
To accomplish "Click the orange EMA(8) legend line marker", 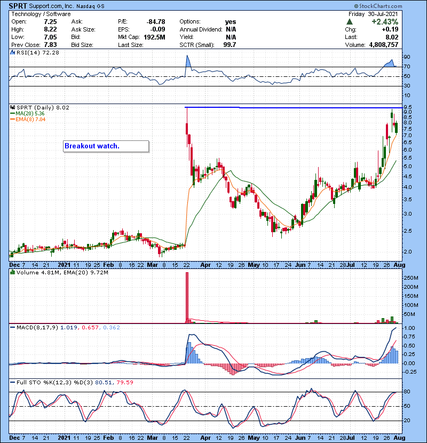I will [13, 120].
